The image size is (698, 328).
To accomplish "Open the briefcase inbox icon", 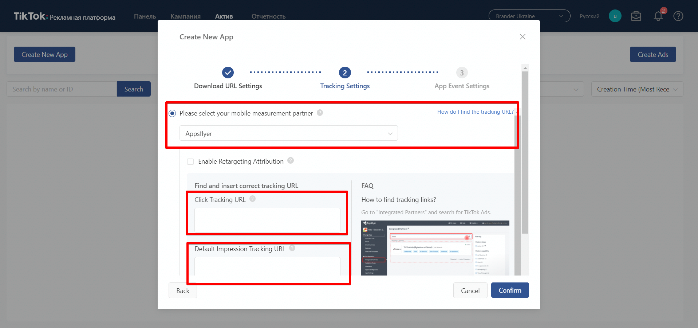I will pyautogui.click(x=636, y=16).
